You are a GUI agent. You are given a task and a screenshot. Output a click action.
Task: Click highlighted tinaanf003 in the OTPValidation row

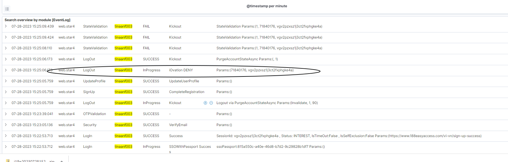point(123,114)
